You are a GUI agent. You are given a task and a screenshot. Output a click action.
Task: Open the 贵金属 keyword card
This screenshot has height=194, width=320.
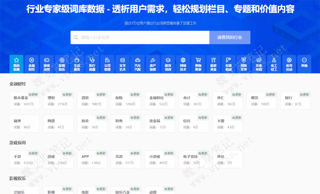pyautogui.click(x=160, y=124)
